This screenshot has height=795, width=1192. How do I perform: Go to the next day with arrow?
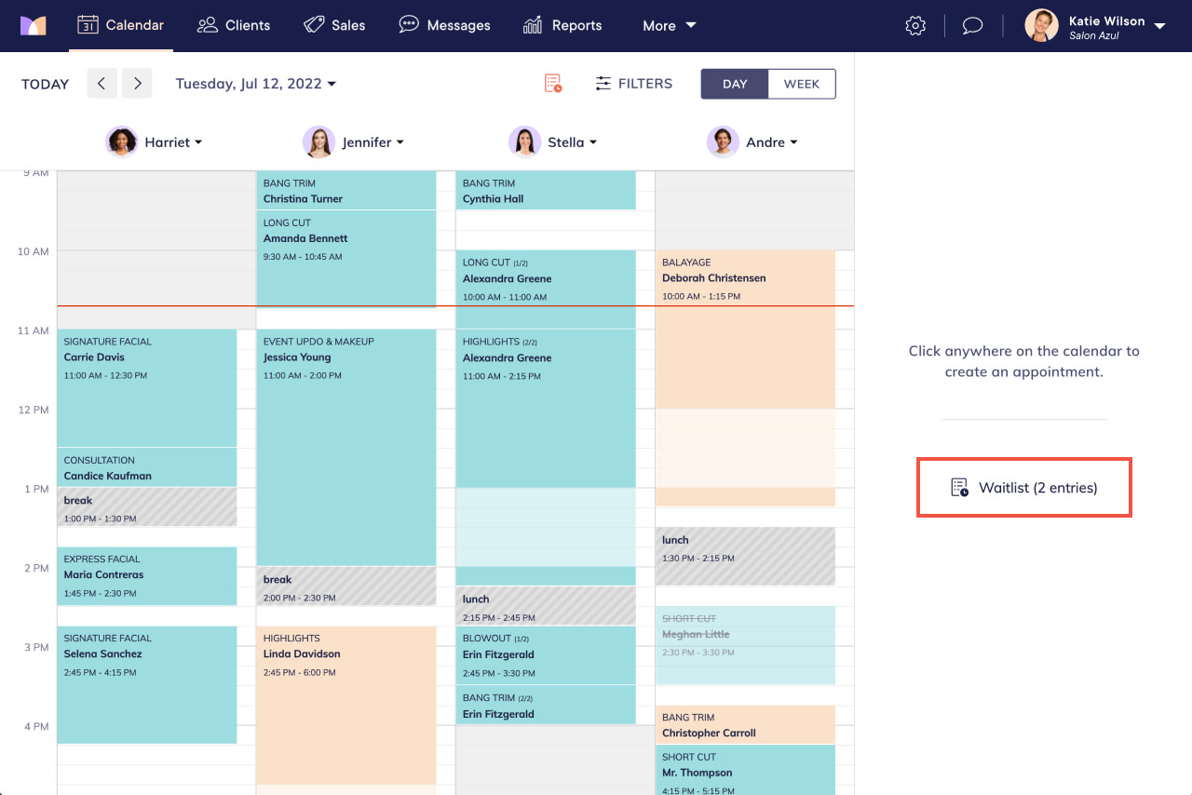click(137, 83)
